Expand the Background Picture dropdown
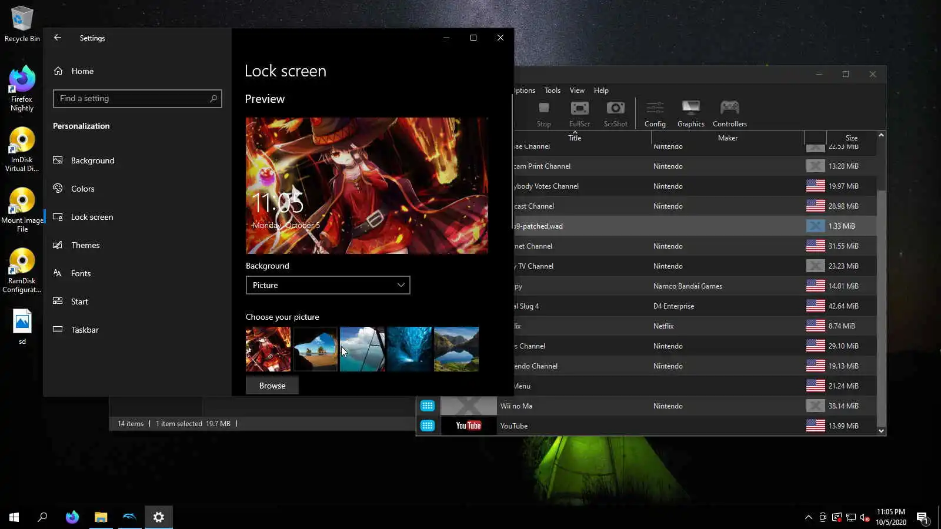The width and height of the screenshot is (941, 529). tap(328, 285)
